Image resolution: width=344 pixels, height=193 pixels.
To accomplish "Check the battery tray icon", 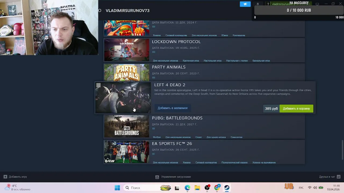I will click(321, 188).
